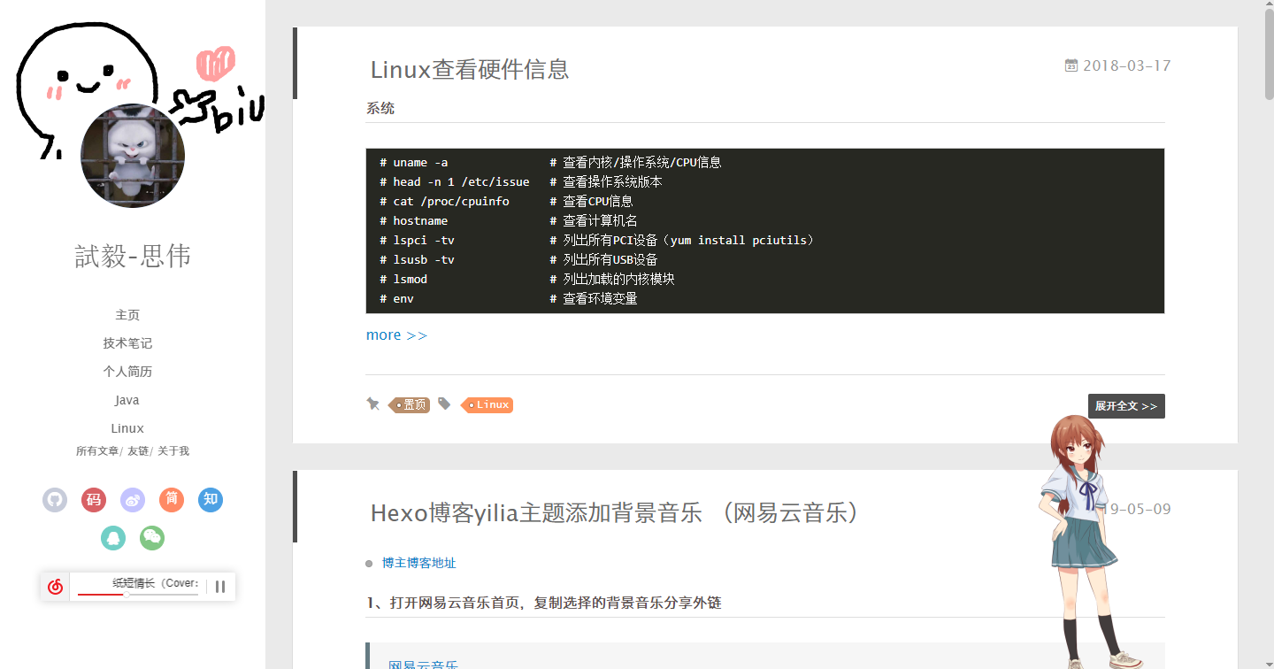Open the 技术笔记 menu item
This screenshot has width=1274, height=669.
pyautogui.click(x=127, y=342)
